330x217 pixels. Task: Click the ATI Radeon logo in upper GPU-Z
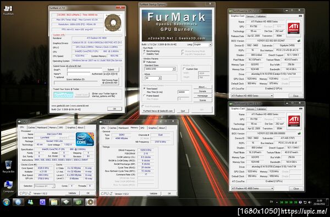coord(293,28)
